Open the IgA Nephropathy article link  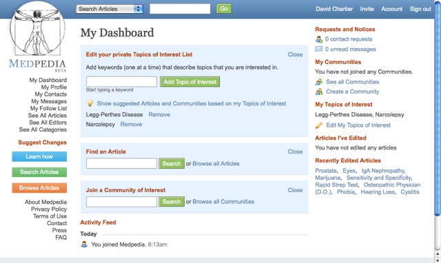(x=383, y=171)
